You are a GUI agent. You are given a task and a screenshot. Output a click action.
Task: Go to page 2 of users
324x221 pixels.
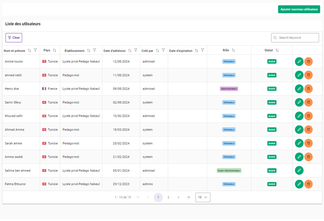point(168,197)
